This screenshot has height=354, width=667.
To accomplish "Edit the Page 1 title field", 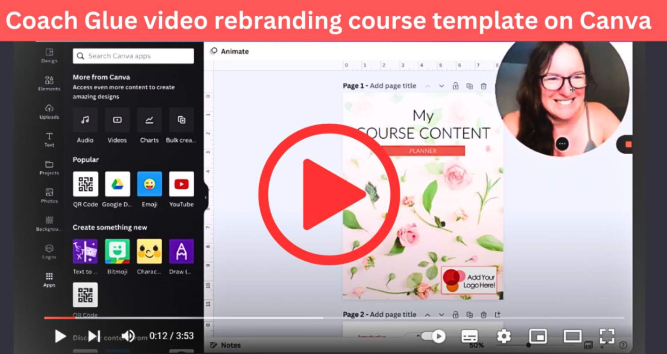I will [393, 86].
